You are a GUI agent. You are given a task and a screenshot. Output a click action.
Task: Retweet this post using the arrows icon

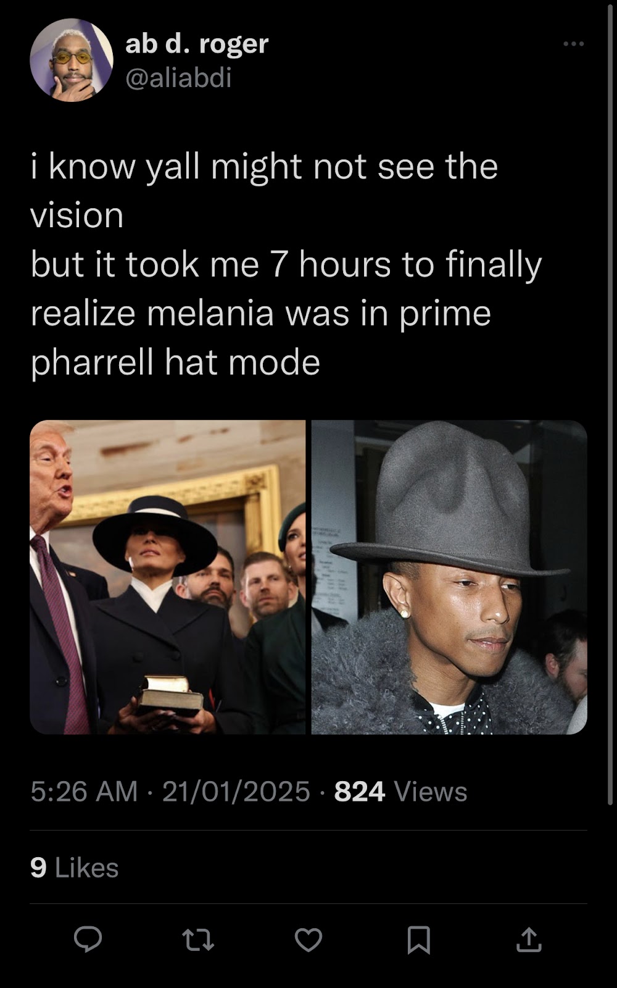click(x=198, y=940)
